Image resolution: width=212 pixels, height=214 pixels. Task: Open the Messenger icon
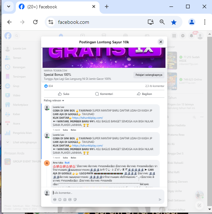click(x=183, y=36)
